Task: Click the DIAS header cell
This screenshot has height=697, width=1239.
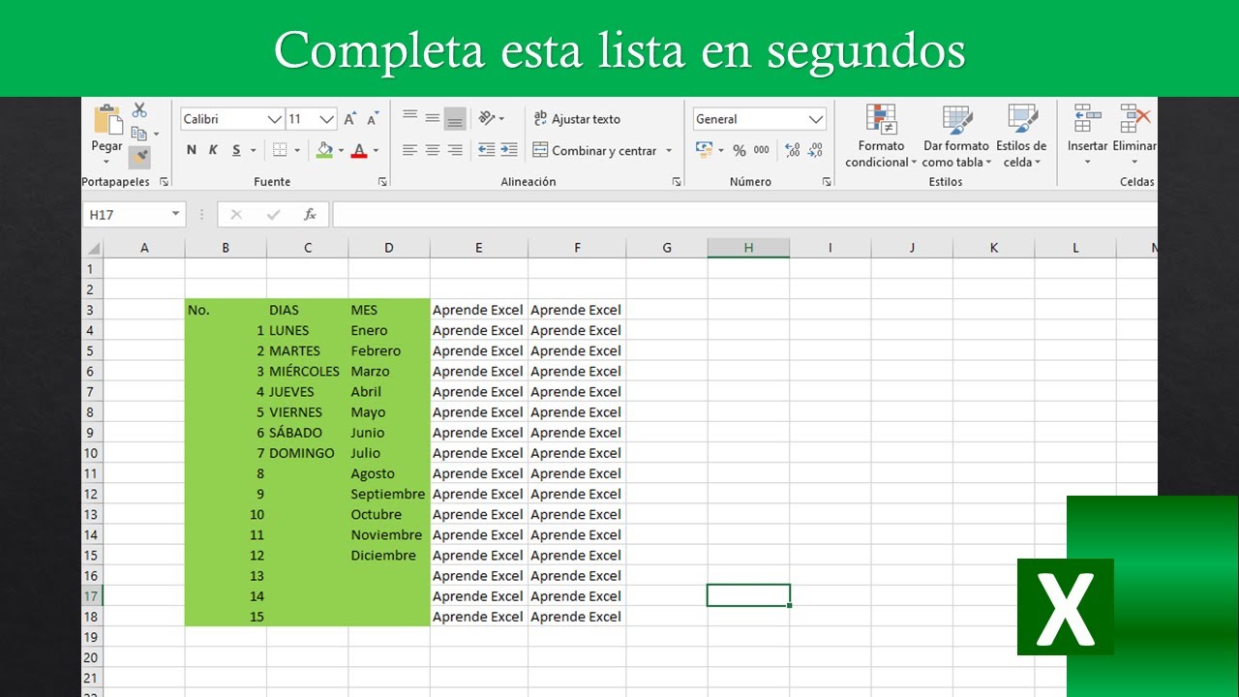Action: coord(307,311)
